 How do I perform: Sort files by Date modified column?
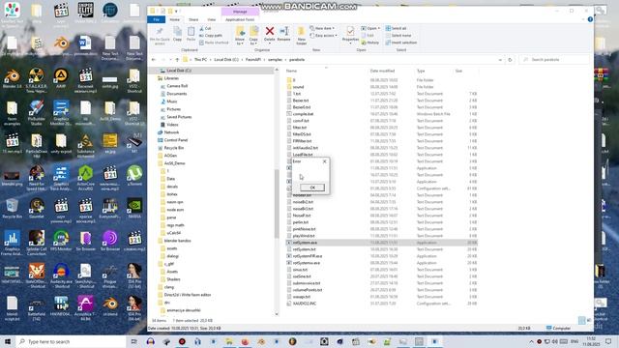(382, 71)
